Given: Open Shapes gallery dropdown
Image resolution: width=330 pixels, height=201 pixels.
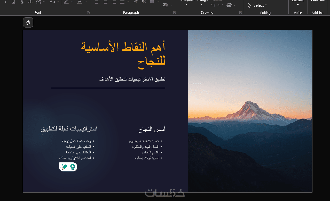Looking at the screenshot, I should 186,2.
